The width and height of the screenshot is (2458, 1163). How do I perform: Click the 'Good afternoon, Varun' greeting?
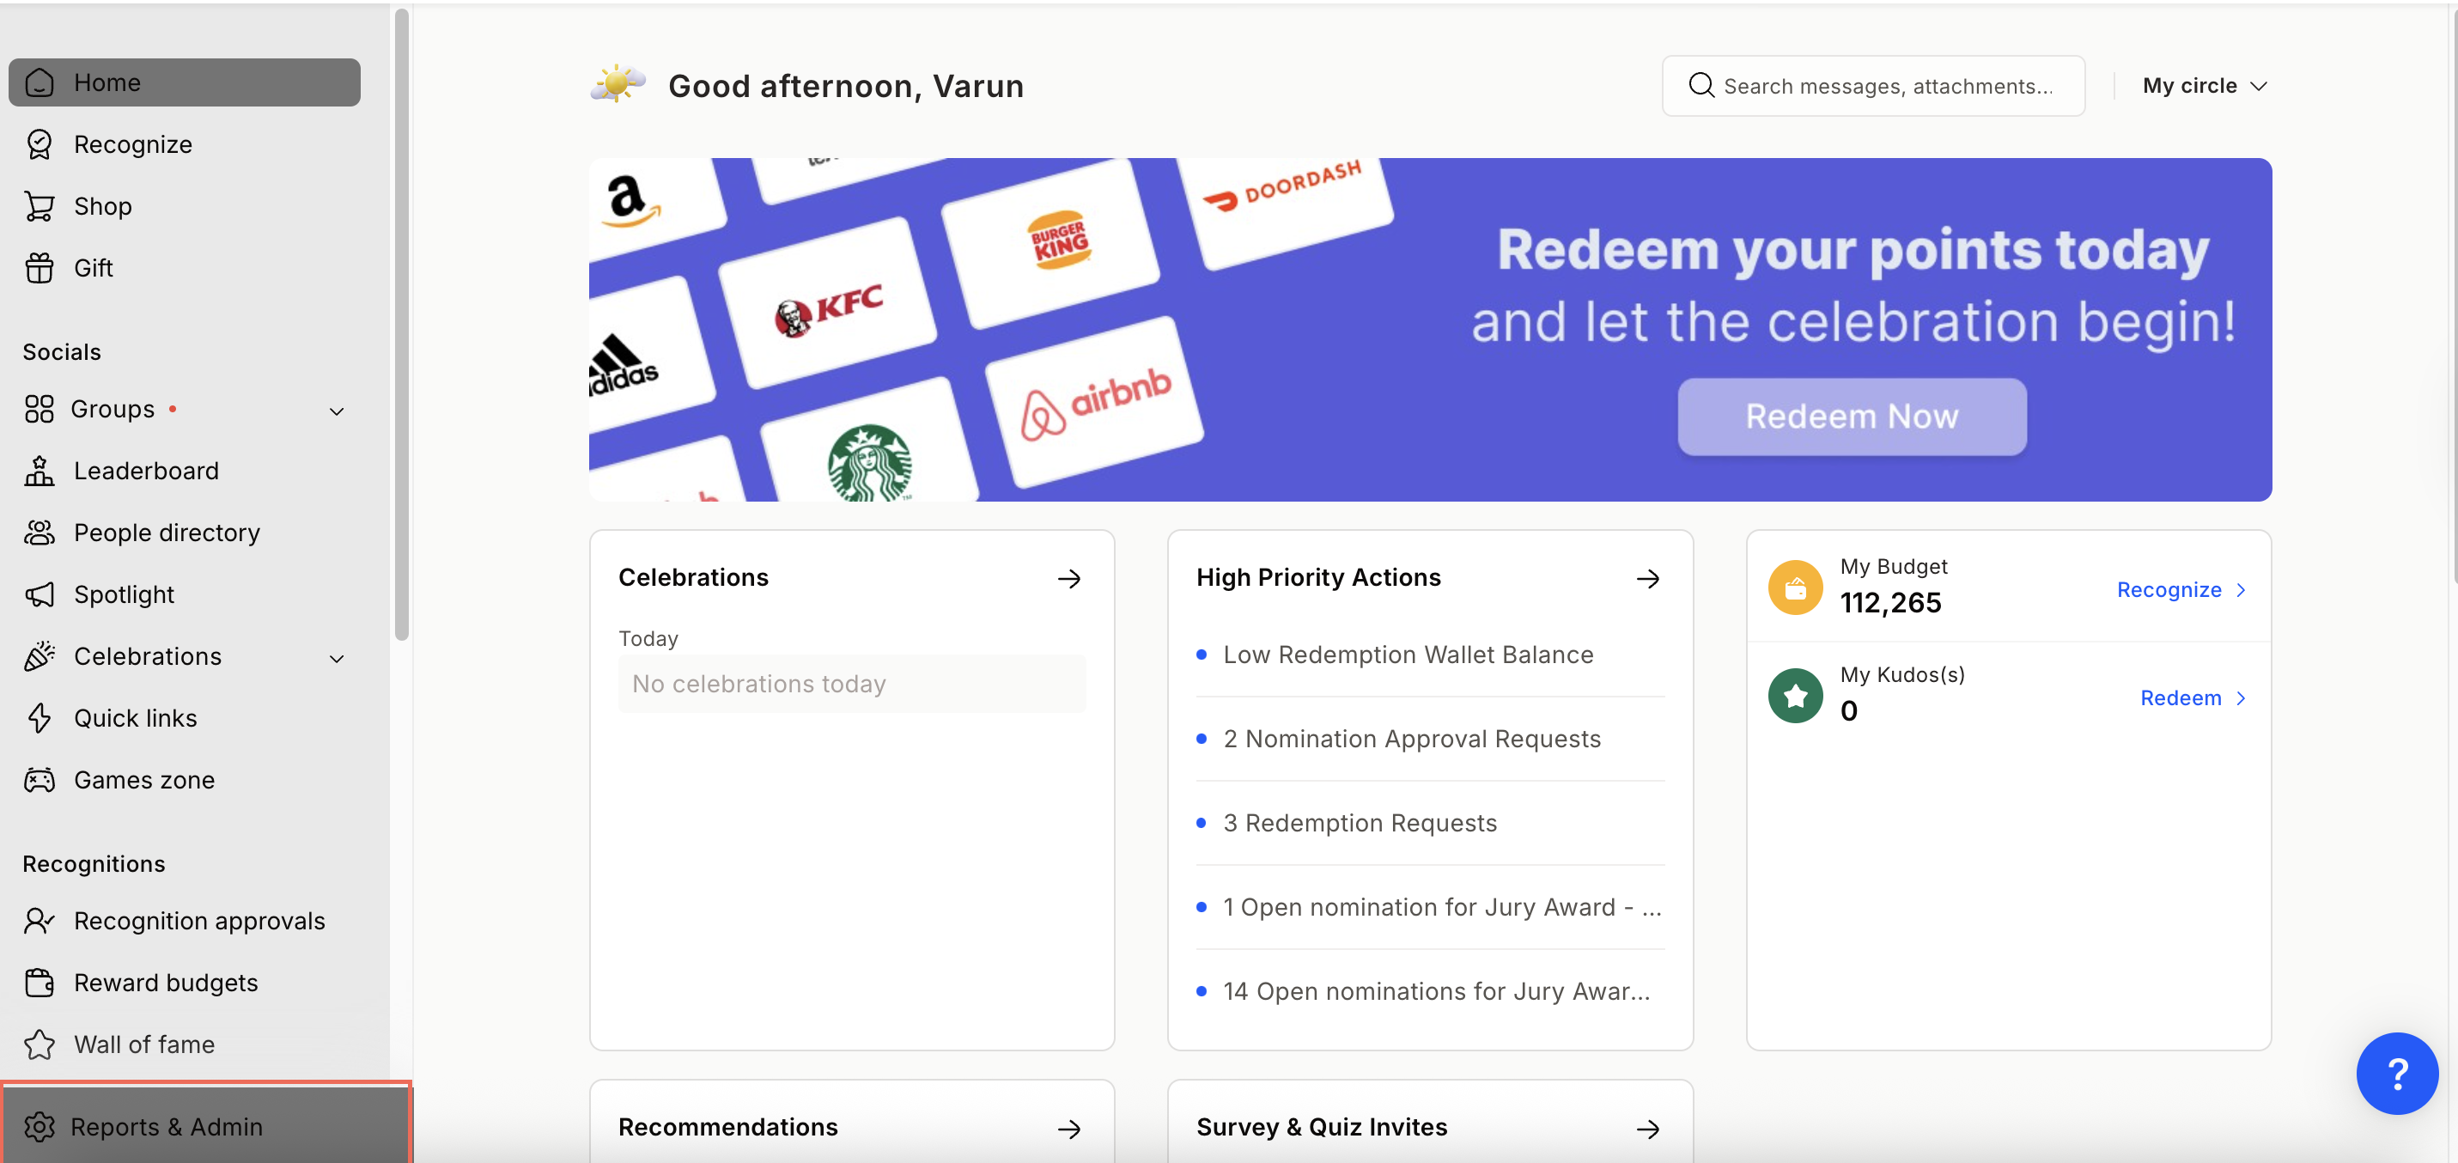pyautogui.click(x=845, y=86)
